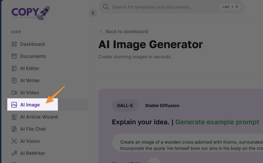Click the AI ReWriter pencil icon
This screenshot has width=263, height=163.
pyautogui.click(x=14, y=153)
